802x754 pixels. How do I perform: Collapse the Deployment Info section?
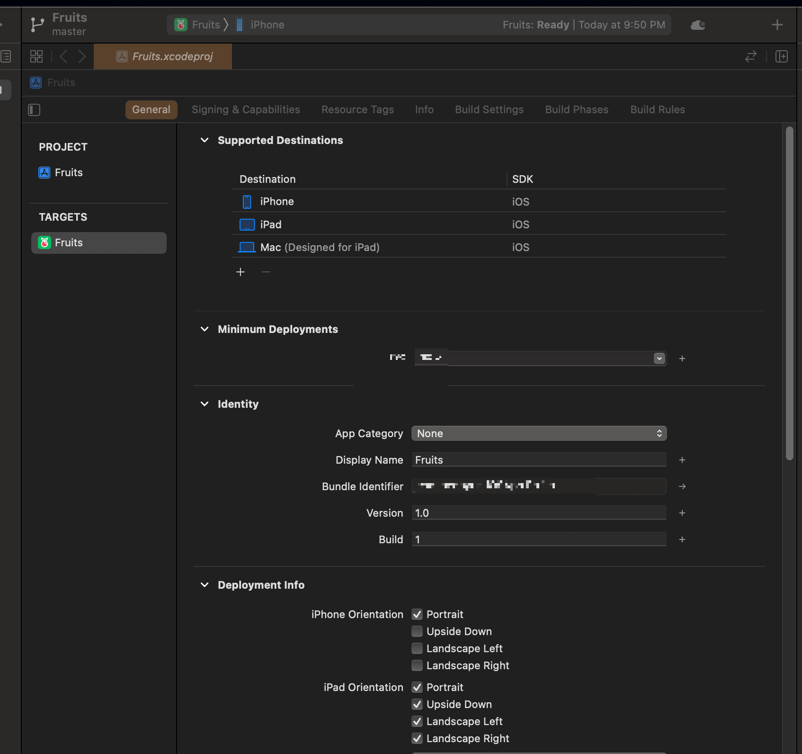click(x=205, y=585)
